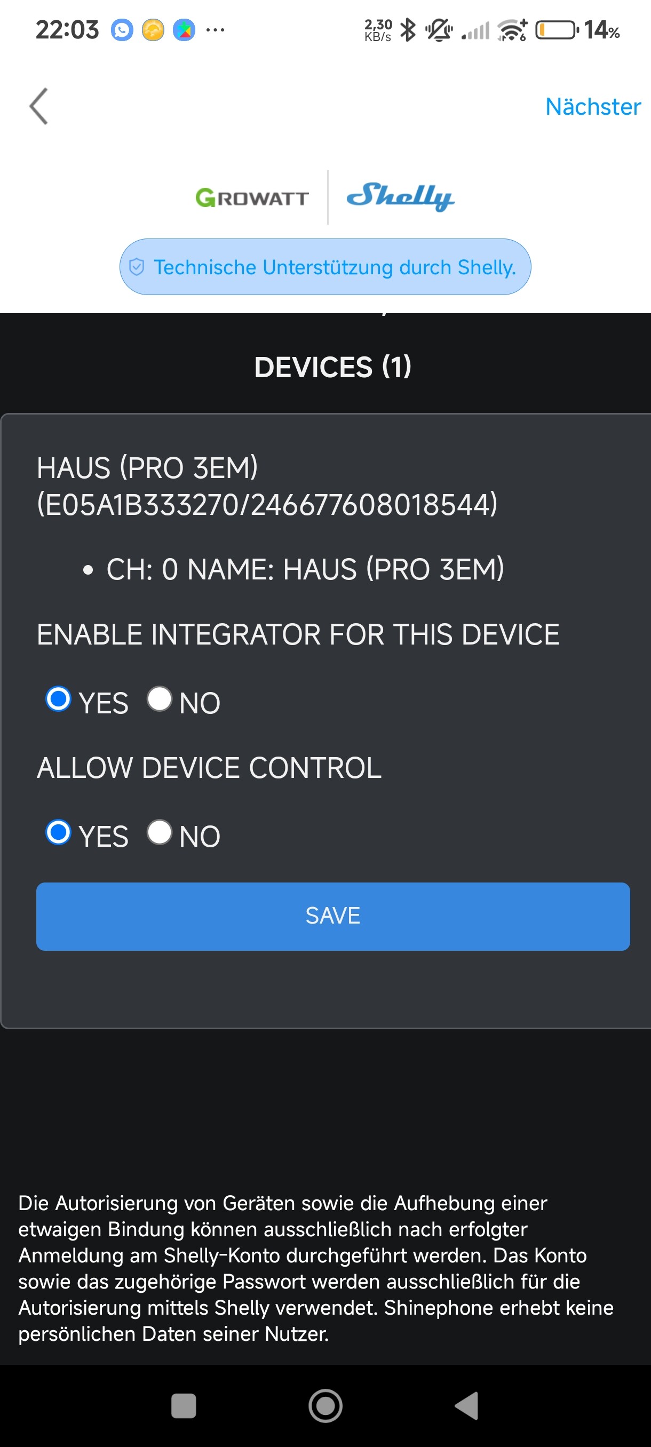Tap the DEVICES (1) heading
The width and height of the screenshot is (651, 1447).
[x=332, y=367]
